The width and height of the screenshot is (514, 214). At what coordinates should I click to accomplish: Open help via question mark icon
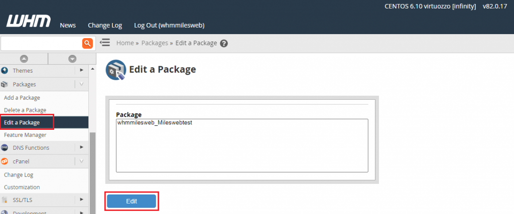224,44
